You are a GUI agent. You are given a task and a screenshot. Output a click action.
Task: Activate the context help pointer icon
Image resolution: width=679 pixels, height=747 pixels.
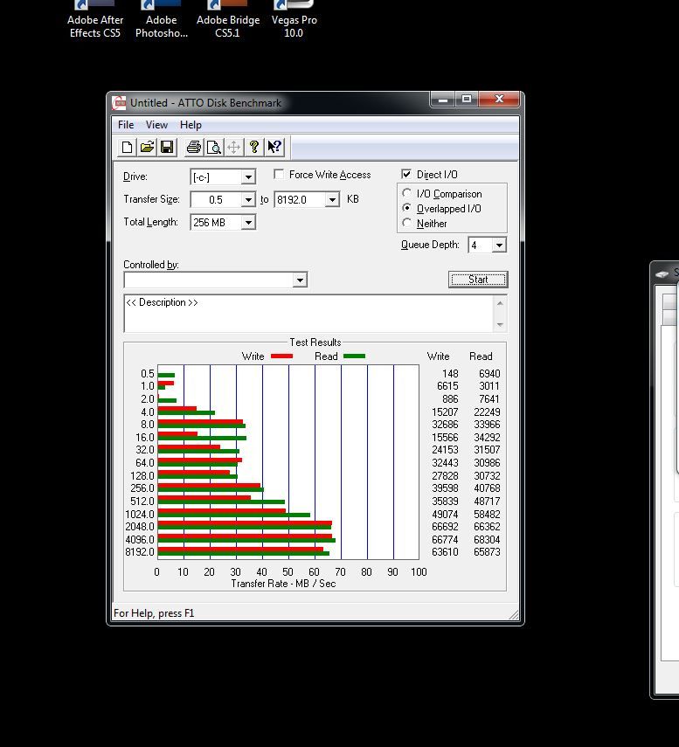click(274, 148)
